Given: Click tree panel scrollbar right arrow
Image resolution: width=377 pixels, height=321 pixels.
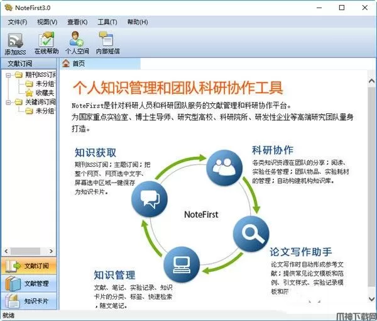Looking at the screenshot, I should click(52, 251).
